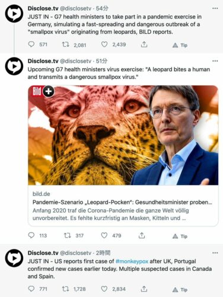The width and height of the screenshot is (223, 297).
Task: Like the tweet with 479 likes
Action: 104,235
